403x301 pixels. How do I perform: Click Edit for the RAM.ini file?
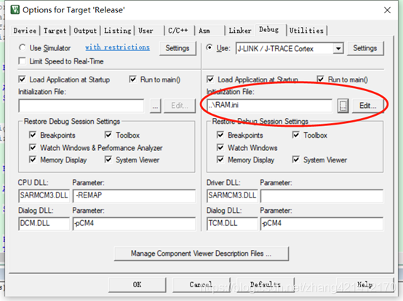[x=368, y=106]
